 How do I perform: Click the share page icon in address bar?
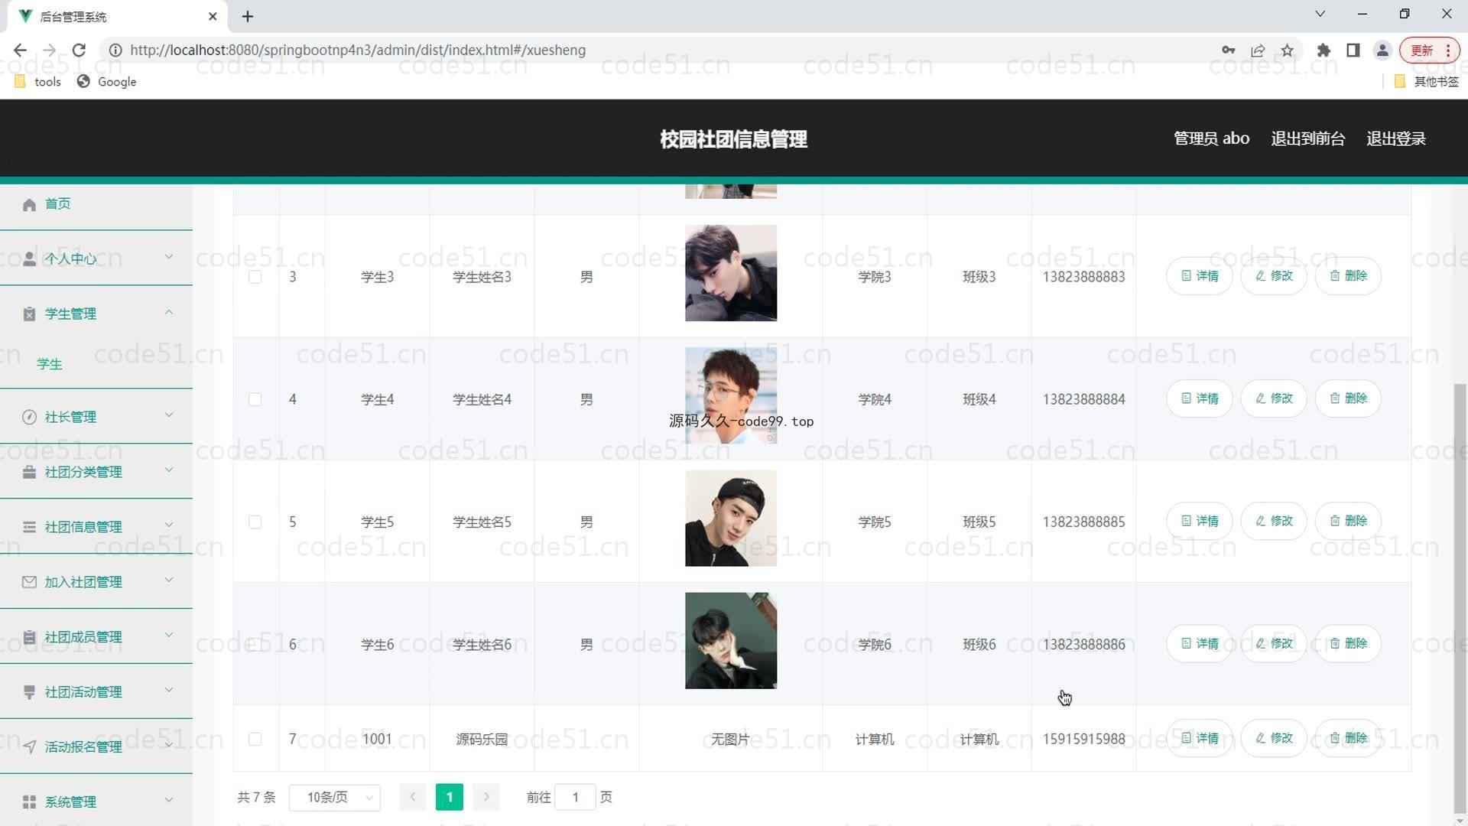tap(1258, 50)
